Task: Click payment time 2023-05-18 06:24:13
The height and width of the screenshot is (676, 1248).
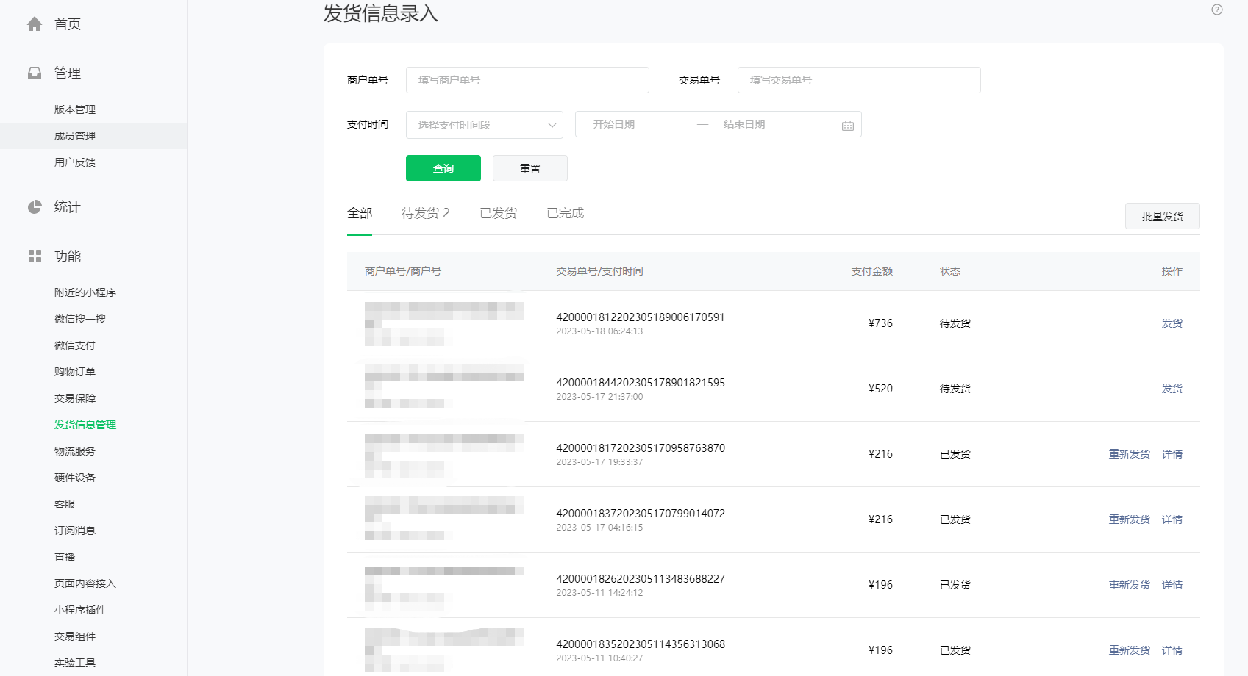Action: click(x=599, y=331)
